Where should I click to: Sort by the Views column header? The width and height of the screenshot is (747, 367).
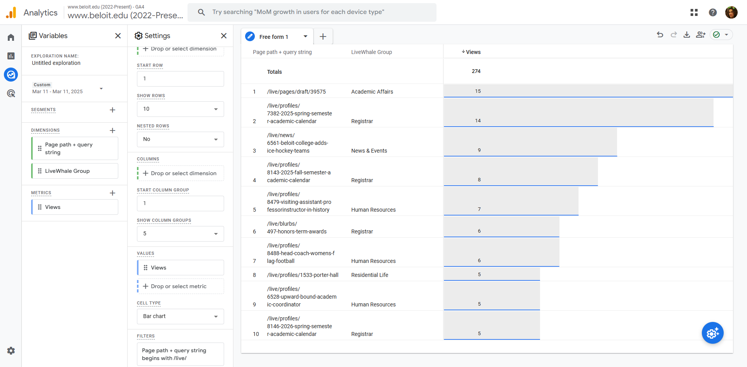[471, 52]
